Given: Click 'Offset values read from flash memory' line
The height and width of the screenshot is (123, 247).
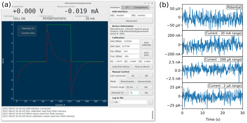Looking at the screenshot, I should click(x=33, y=114).
